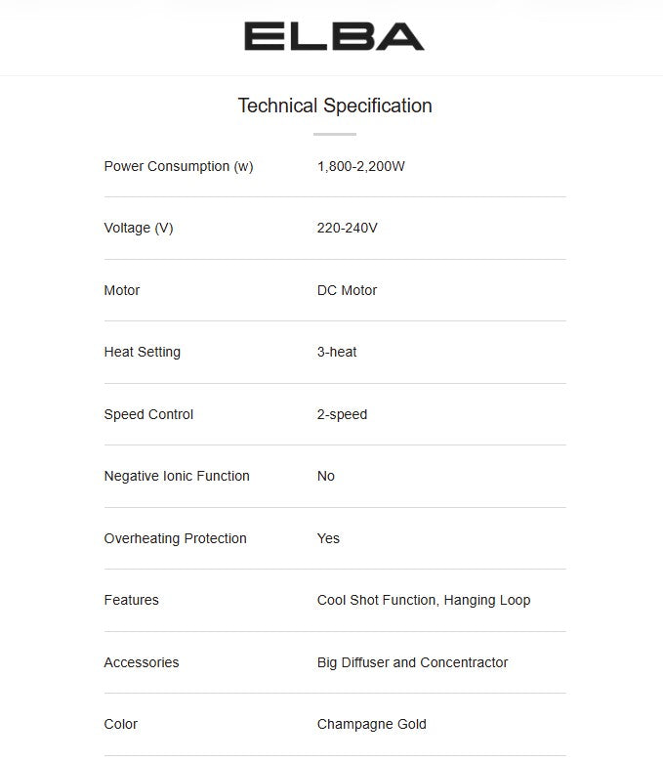Select the Champagne Gold color value
This screenshot has width=663, height=762.
pos(371,724)
